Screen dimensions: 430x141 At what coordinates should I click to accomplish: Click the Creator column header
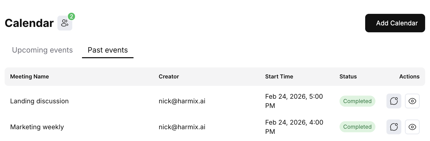(x=169, y=77)
